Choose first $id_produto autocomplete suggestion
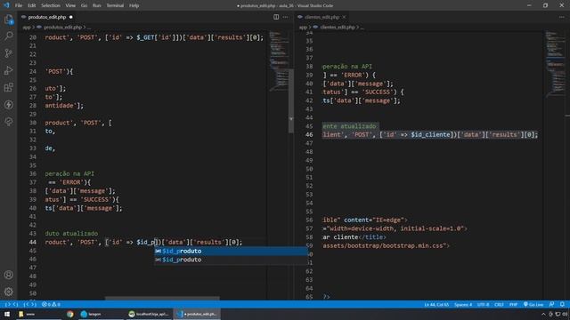 [231, 251]
